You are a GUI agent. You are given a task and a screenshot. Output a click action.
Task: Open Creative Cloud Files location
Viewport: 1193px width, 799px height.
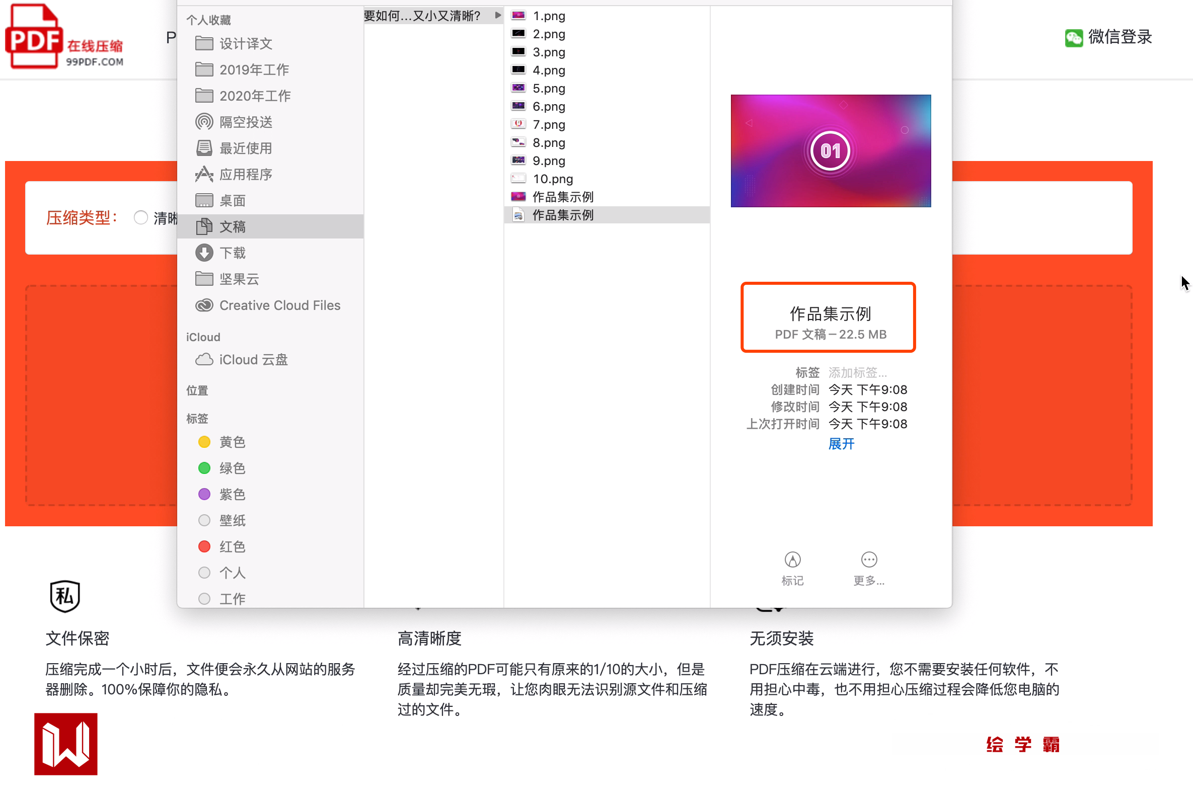tap(279, 305)
